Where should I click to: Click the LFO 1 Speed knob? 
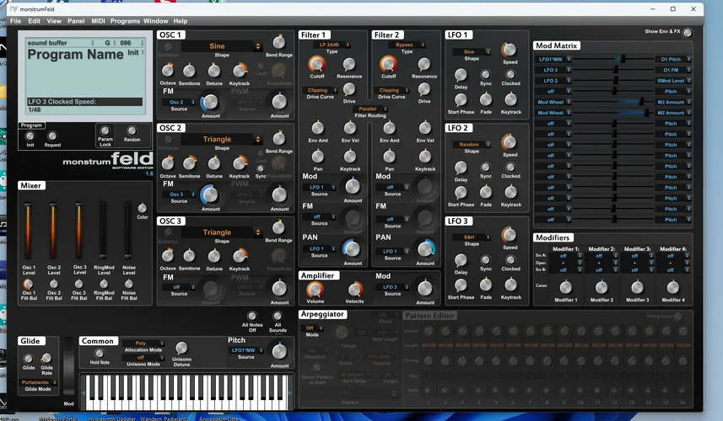pyautogui.click(x=510, y=50)
